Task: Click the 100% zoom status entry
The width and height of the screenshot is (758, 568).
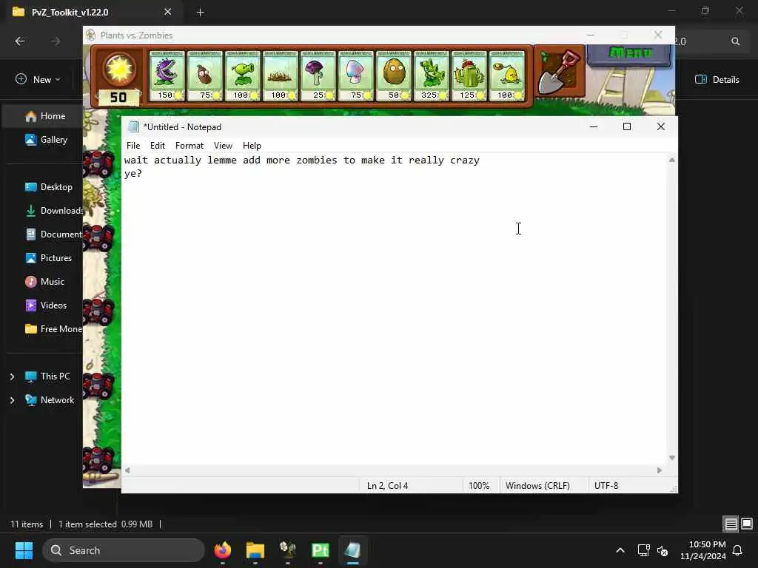Action: tap(479, 486)
